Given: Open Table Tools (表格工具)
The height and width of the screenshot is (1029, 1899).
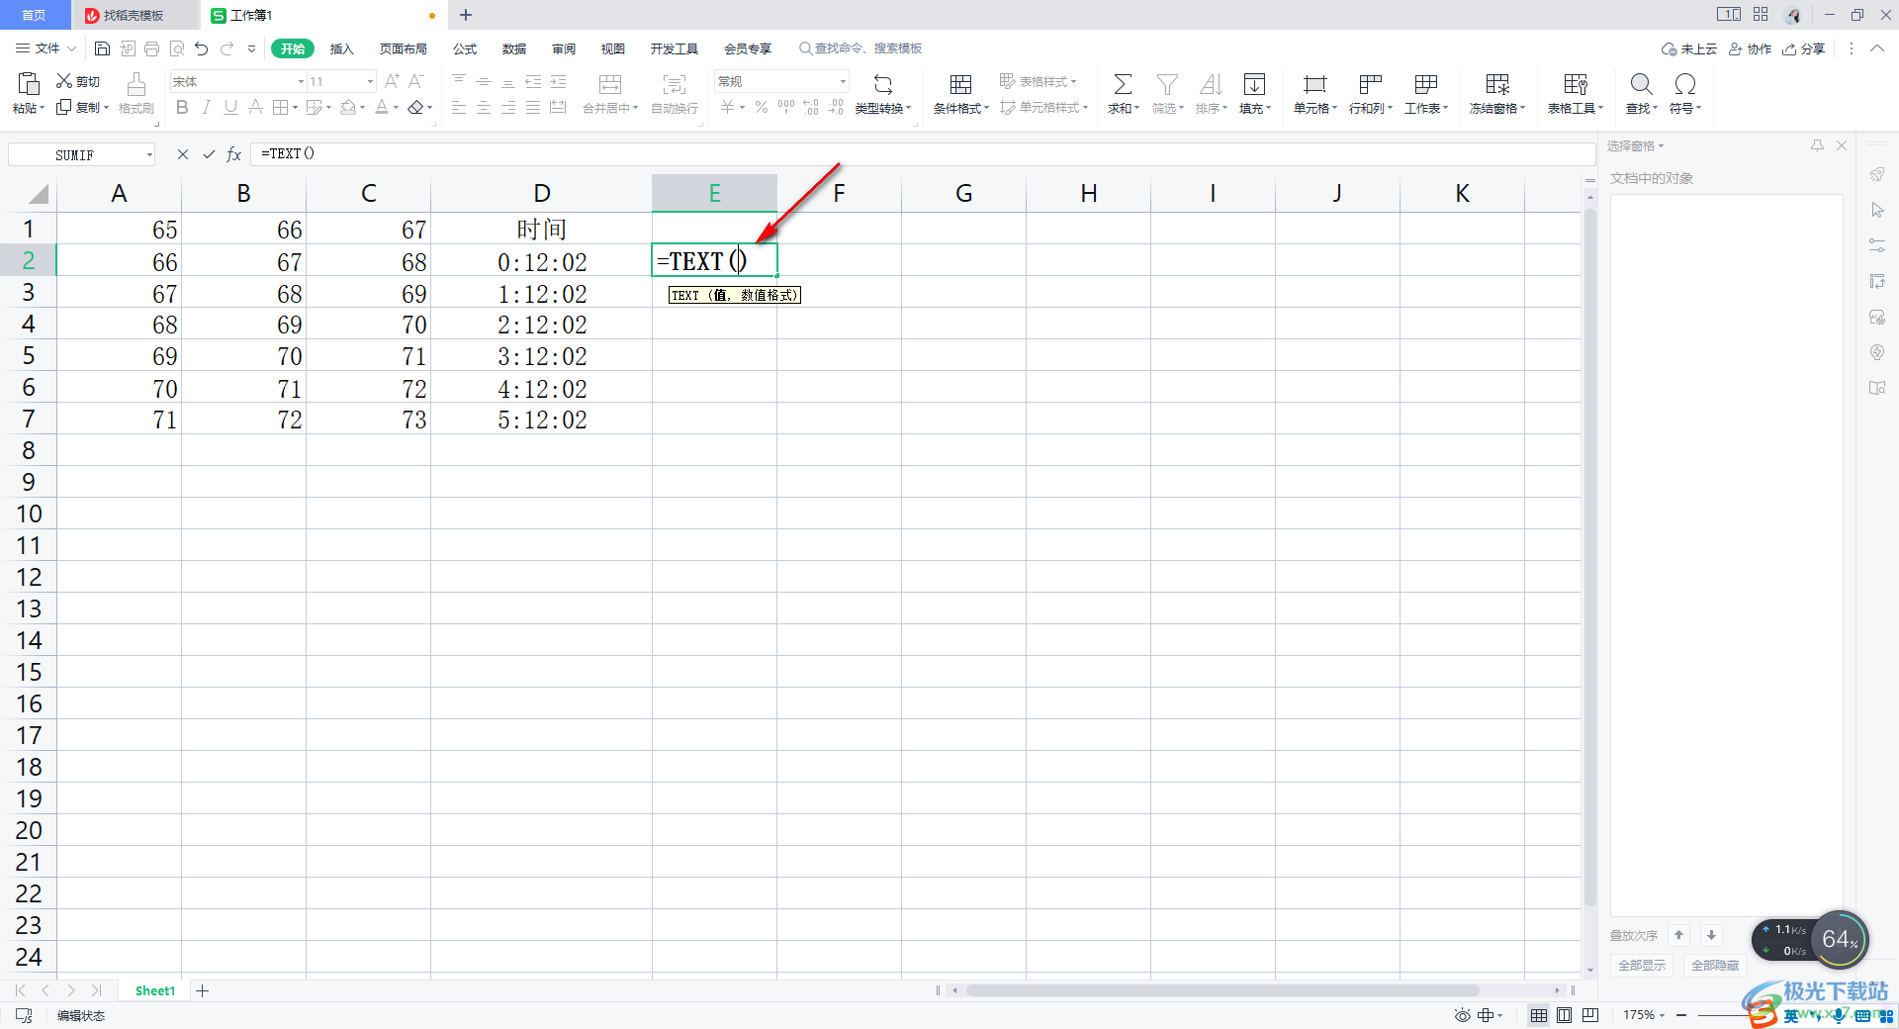Looking at the screenshot, I should [1576, 93].
